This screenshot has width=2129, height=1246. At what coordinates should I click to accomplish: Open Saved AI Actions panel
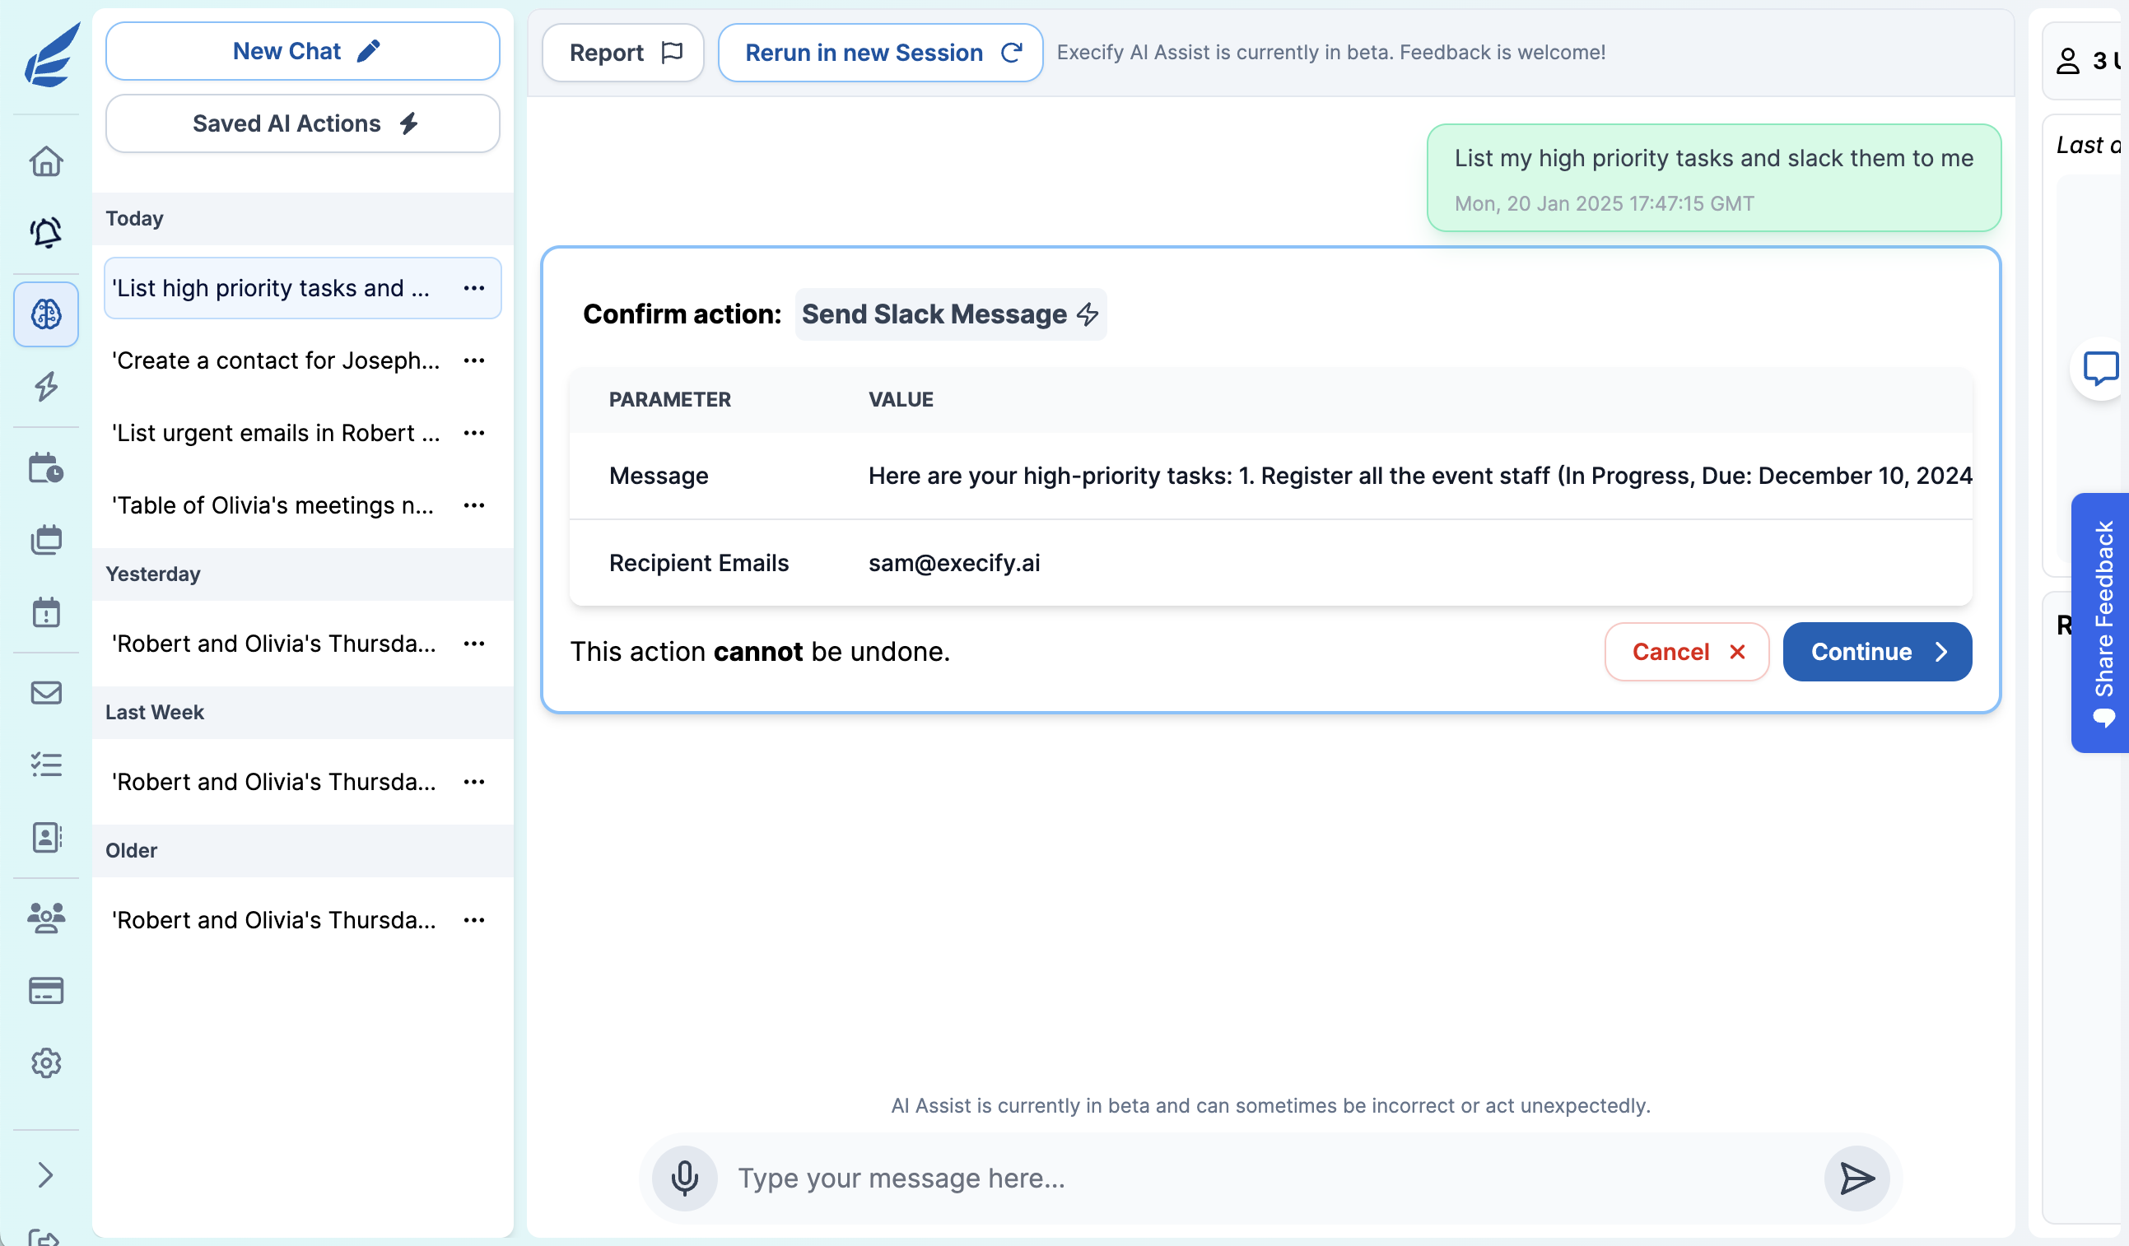coord(303,122)
